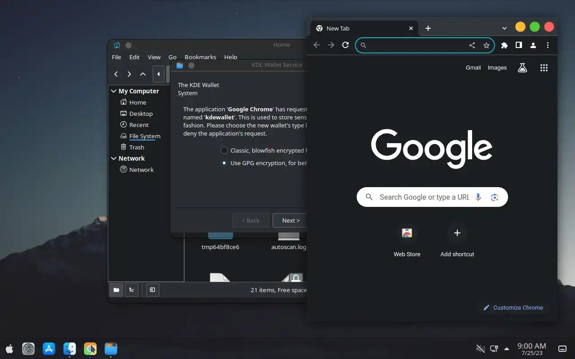Image resolution: width=575 pixels, height=359 pixels.
Task: Show tree view in file manager status bar
Action: tap(131, 290)
